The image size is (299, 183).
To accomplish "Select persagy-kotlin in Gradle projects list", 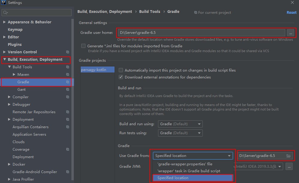I will click(x=94, y=70).
